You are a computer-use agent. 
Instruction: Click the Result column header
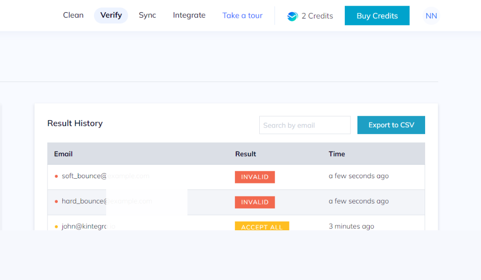pos(245,154)
